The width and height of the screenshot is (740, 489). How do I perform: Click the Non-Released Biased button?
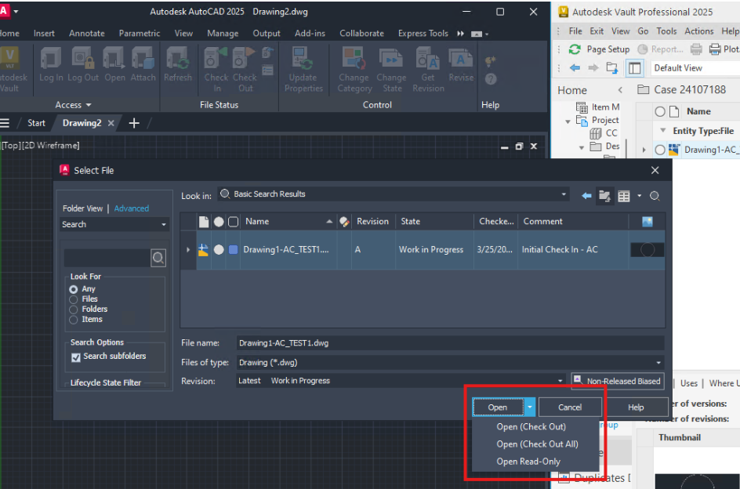point(617,381)
